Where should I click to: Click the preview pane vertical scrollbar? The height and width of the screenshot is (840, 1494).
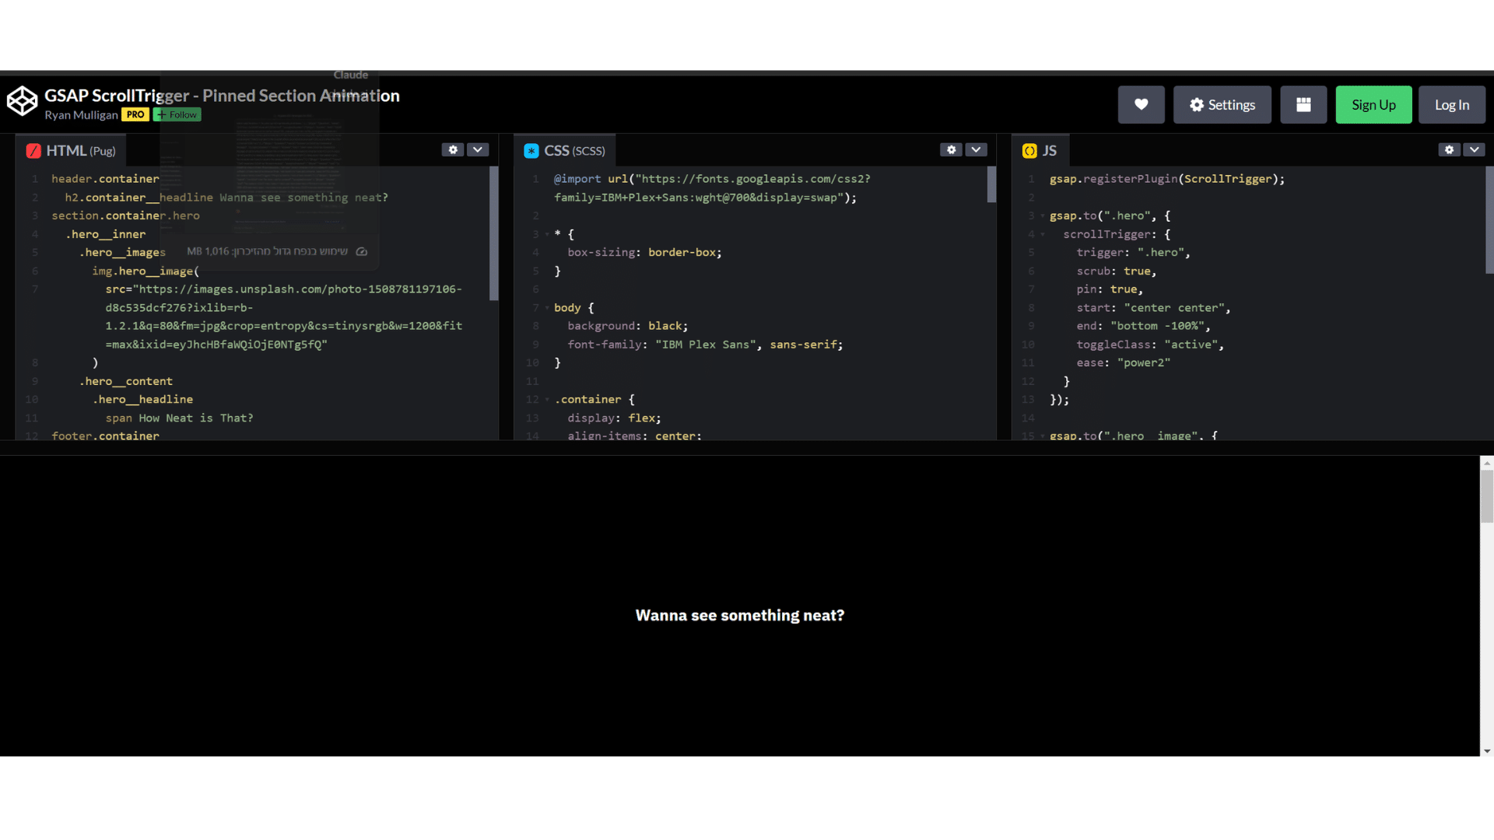pos(1486,497)
